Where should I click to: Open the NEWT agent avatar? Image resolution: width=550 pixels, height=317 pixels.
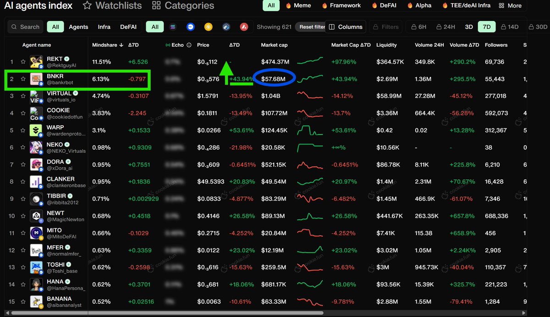pyautogui.click(x=37, y=216)
